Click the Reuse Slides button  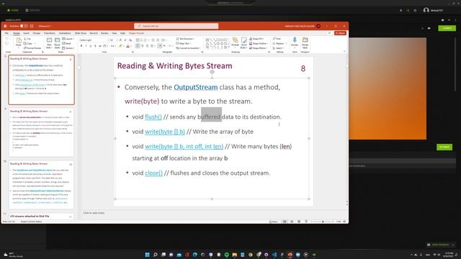tap(57, 43)
